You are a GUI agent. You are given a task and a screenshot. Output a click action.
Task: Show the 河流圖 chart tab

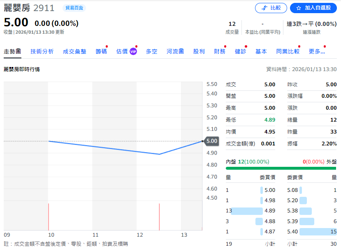[175, 51]
